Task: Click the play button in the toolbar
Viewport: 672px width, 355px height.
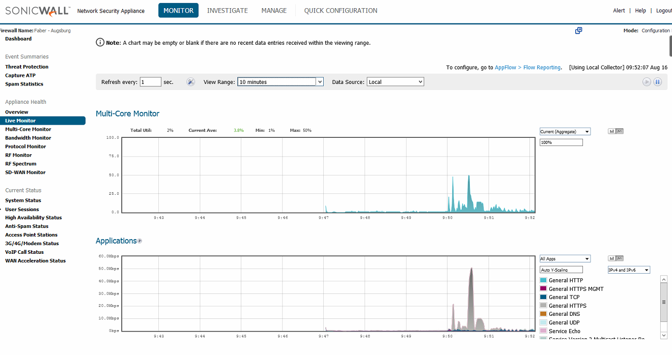Action: point(647,82)
